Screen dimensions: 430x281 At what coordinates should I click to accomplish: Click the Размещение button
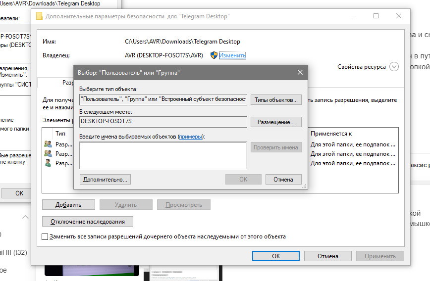click(276, 122)
